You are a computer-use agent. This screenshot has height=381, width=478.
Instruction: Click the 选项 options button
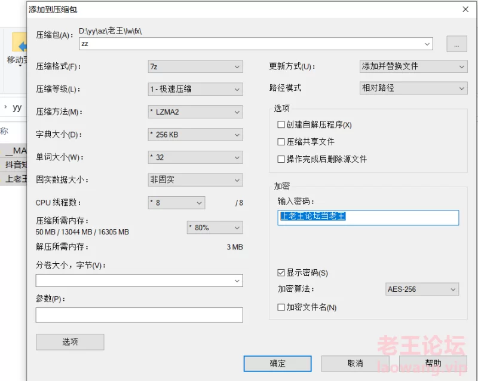(70, 342)
